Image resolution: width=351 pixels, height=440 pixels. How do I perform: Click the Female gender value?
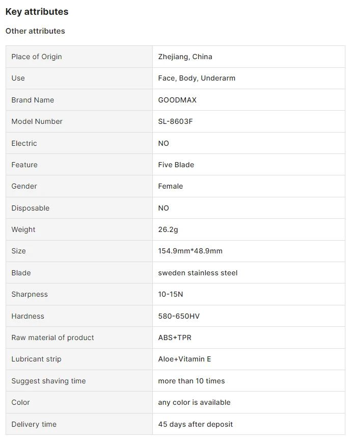coord(170,186)
